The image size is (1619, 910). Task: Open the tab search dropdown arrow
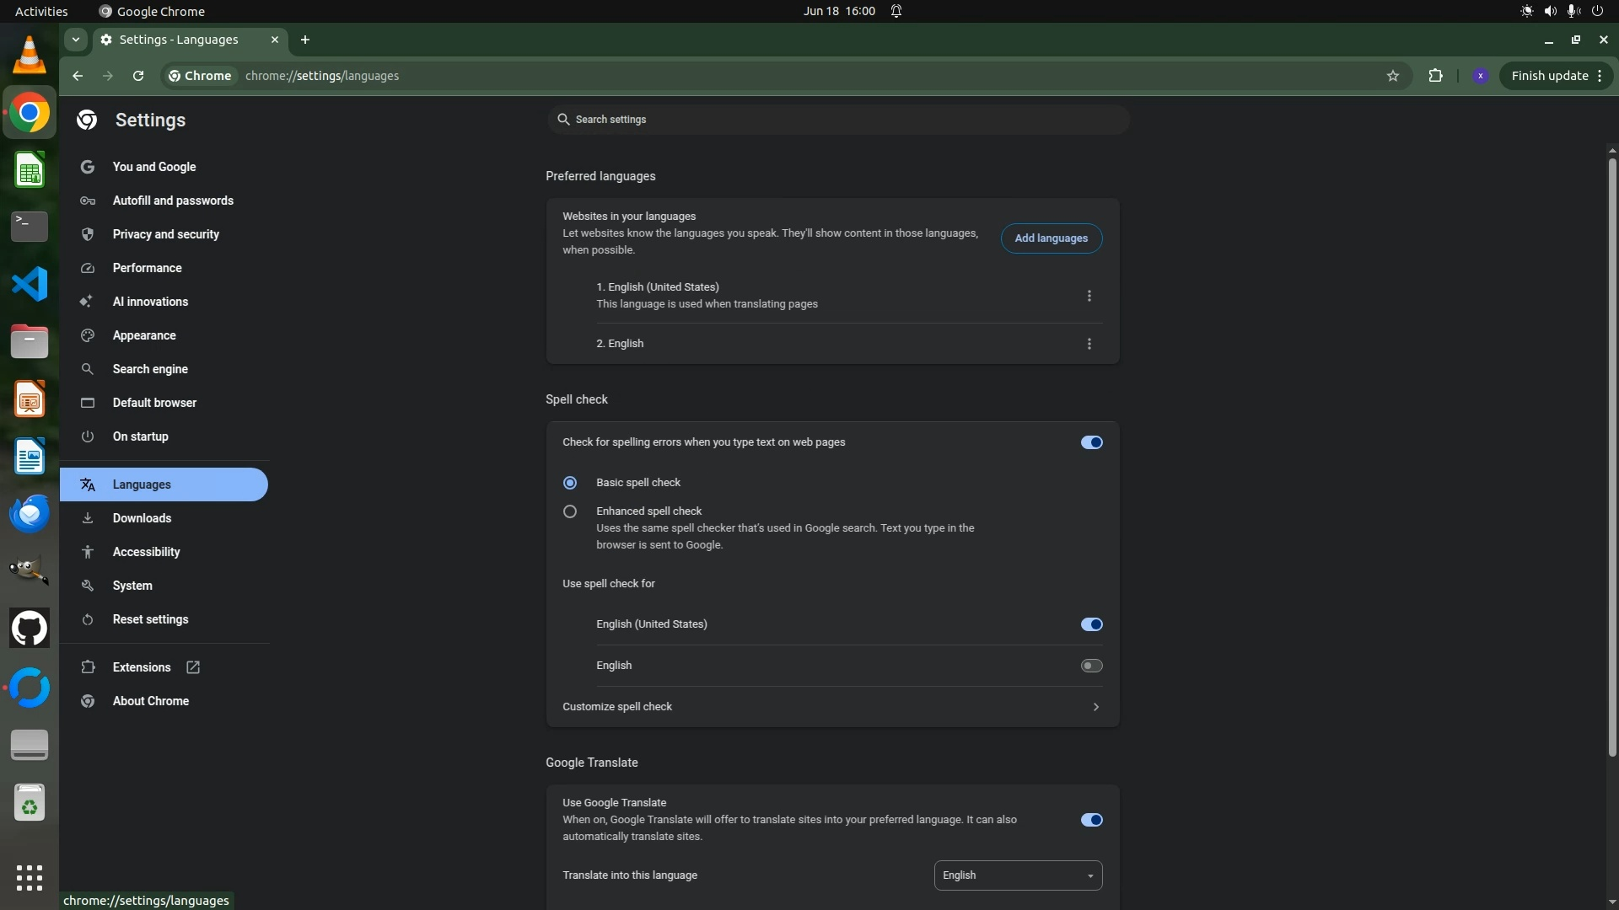76,40
